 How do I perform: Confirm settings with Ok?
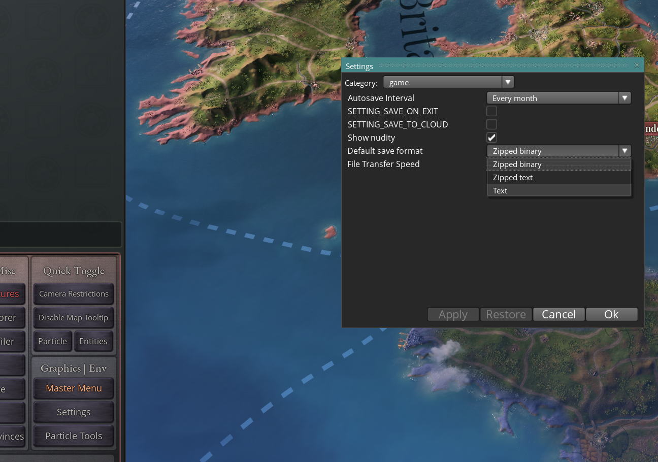[611, 314]
